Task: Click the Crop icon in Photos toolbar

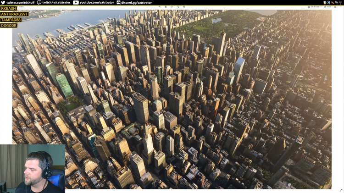Action: [184, 7]
